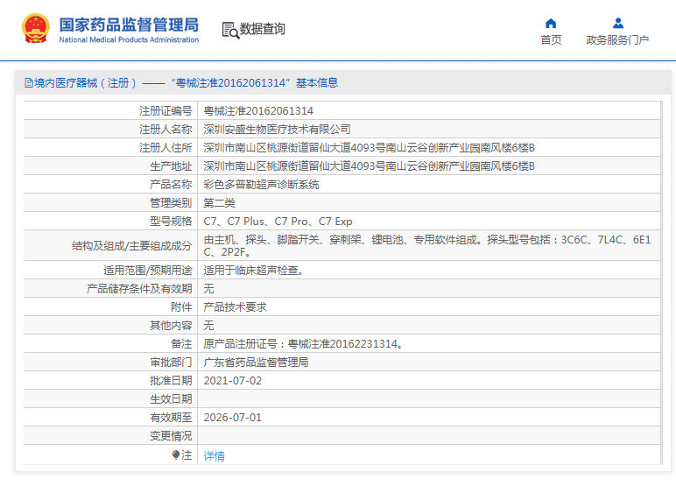Click registration number value 粤械注准20162061314
The height and width of the screenshot is (486, 676).
click(x=258, y=111)
